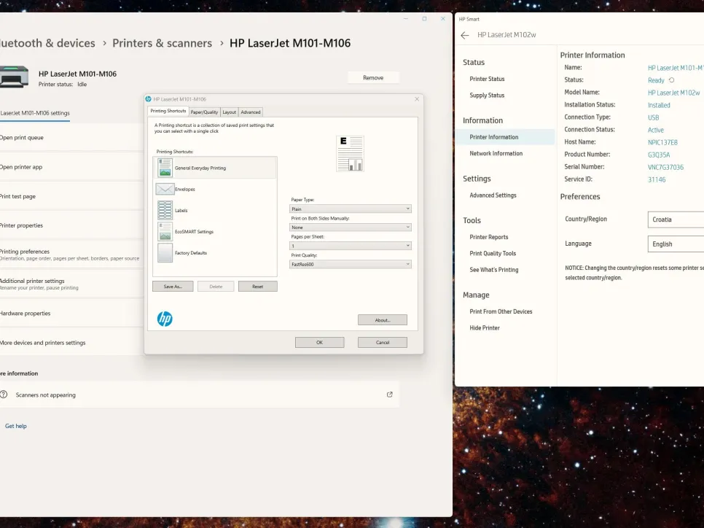Click the Remove printer button
Image resolution: width=704 pixels, height=528 pixels.
(x=373, y=78)
